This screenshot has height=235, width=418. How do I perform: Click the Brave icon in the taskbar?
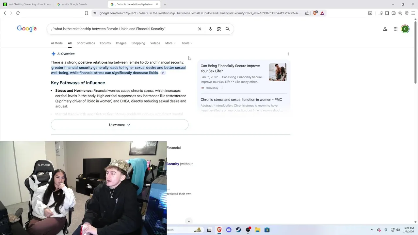[x=219, y=230]
